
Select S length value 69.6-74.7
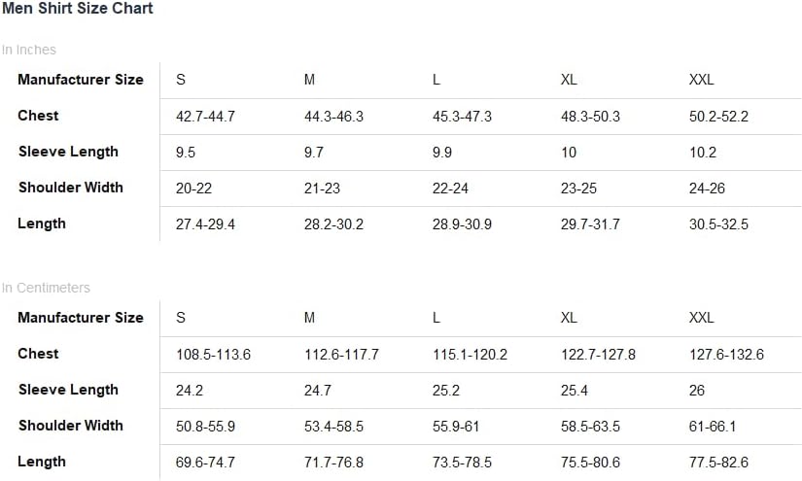[205, 463]
